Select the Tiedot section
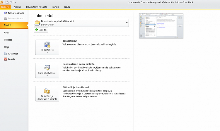Viewport: 220px width, 131px height. (x=14, y=25)
